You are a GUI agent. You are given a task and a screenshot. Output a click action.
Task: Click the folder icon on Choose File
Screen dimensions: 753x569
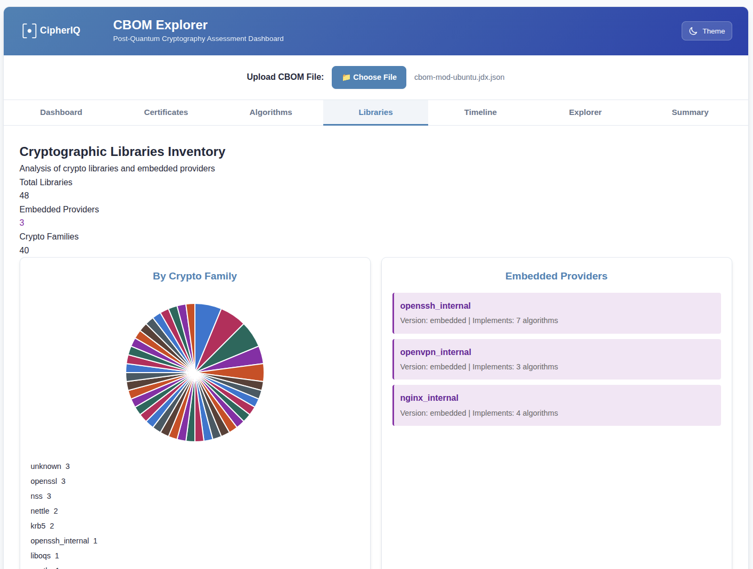coord(346,78)
